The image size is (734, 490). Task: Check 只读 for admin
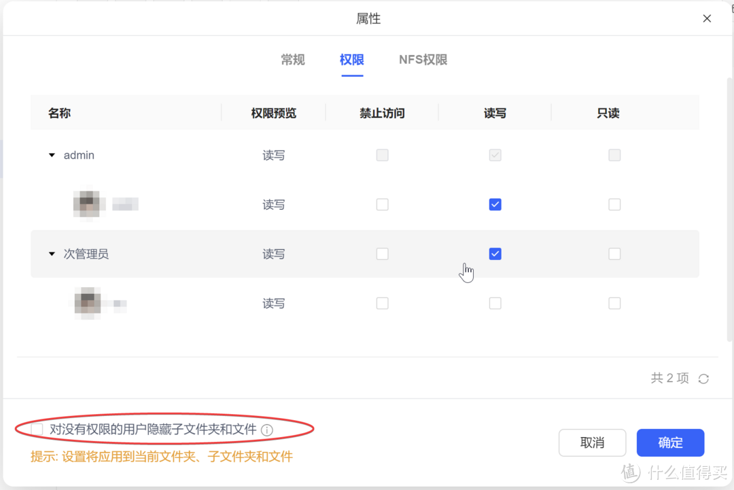tap(614, 155)
